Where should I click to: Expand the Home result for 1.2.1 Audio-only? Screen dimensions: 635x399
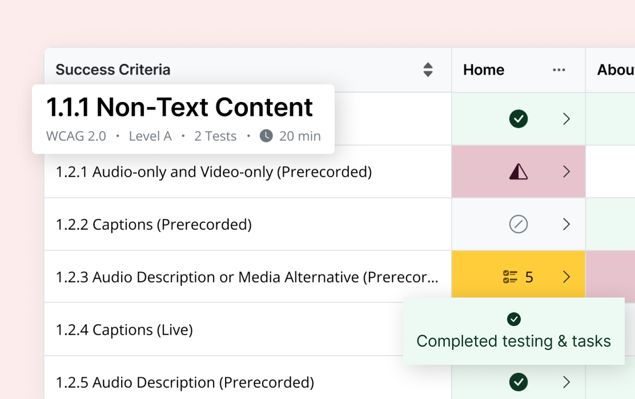pyautogui.click(x=566, y=172)
